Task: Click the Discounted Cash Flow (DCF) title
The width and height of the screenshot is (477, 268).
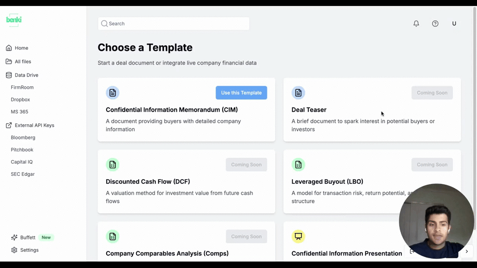Action: tap(148, 181)
